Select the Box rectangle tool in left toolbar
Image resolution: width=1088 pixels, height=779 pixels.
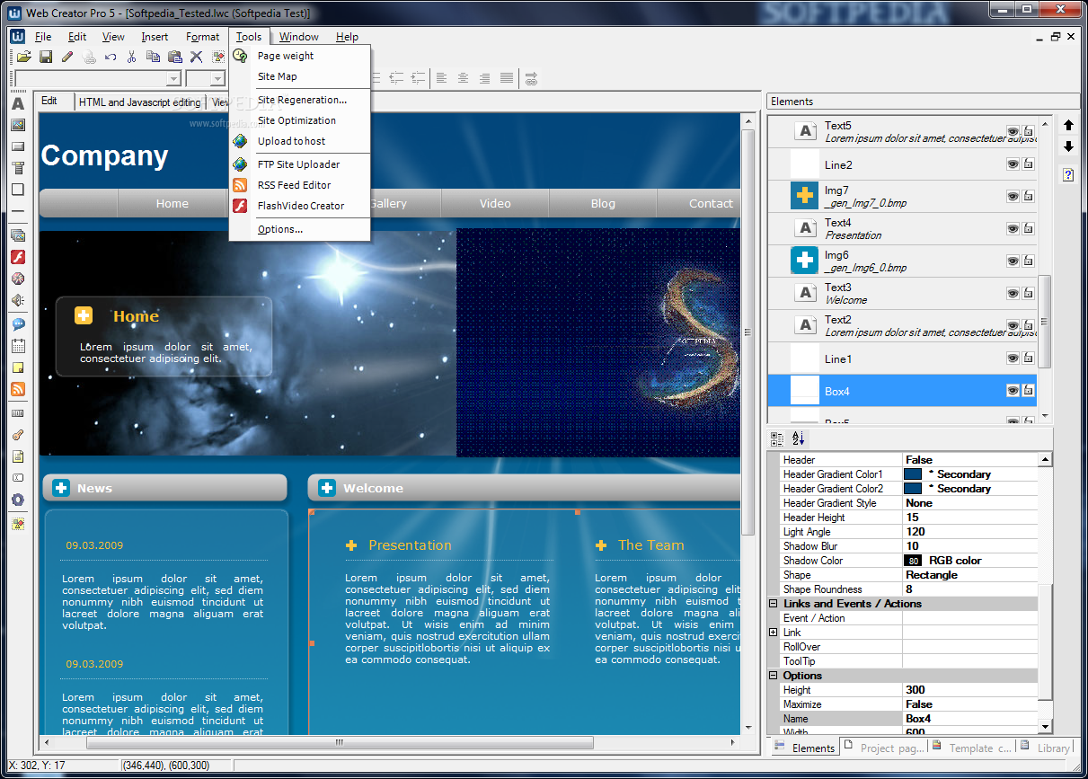pyautogui.click(x=18, y=190)
